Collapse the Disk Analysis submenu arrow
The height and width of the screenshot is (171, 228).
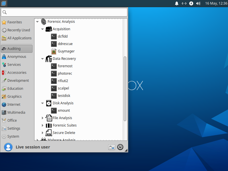click(x=42, y=103)
